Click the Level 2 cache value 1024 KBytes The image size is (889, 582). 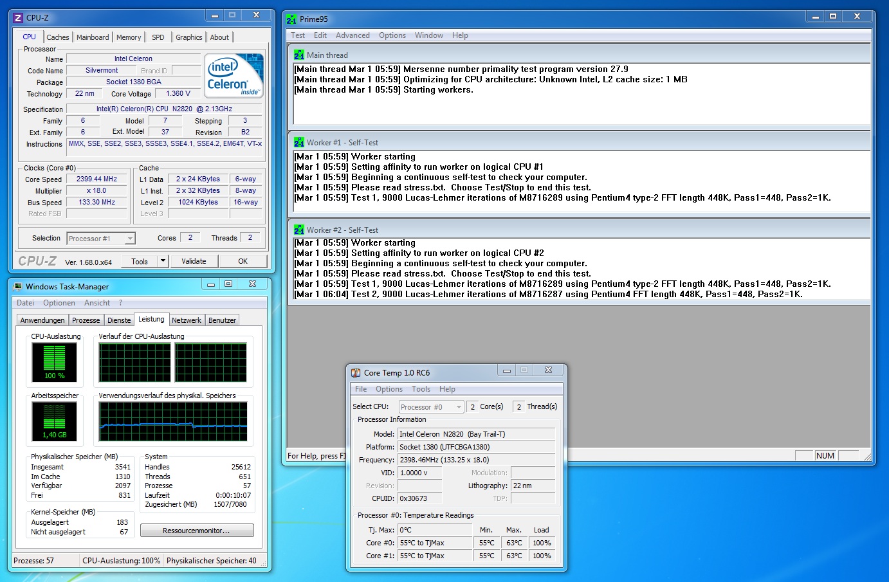coord(198,203)
